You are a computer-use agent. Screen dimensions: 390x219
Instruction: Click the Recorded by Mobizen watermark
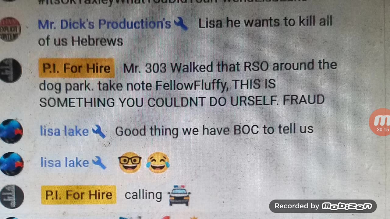(x=323, y=206)
